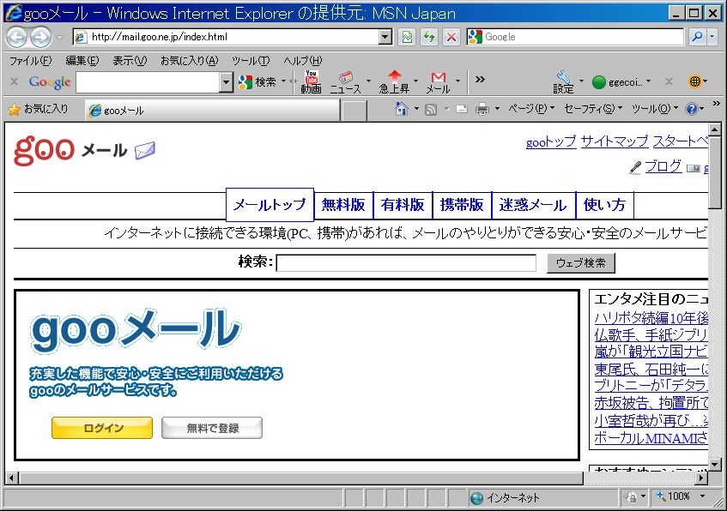The width and height of the screenshot is (727, 511).
Task: Click the Google toolbar search field
Action: pyautogui.click(x=148, y=82)
